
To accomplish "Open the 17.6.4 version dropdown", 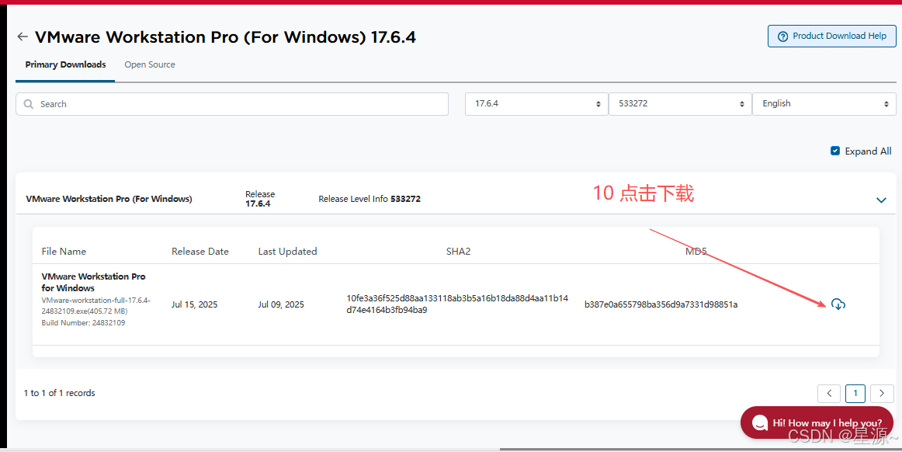I will [536, 103].
